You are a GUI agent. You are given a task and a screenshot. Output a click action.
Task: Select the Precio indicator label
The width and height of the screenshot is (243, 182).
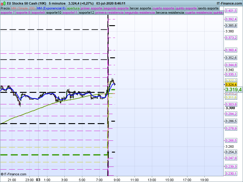(5, 8)
